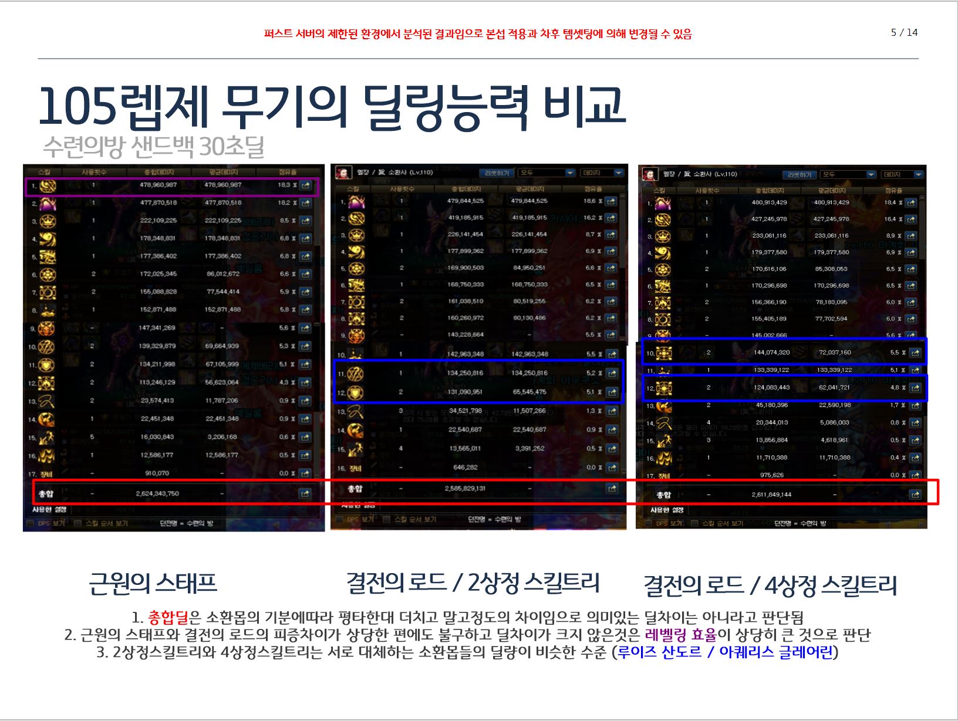Click 점유율 column header in left panel

(287, 172)
